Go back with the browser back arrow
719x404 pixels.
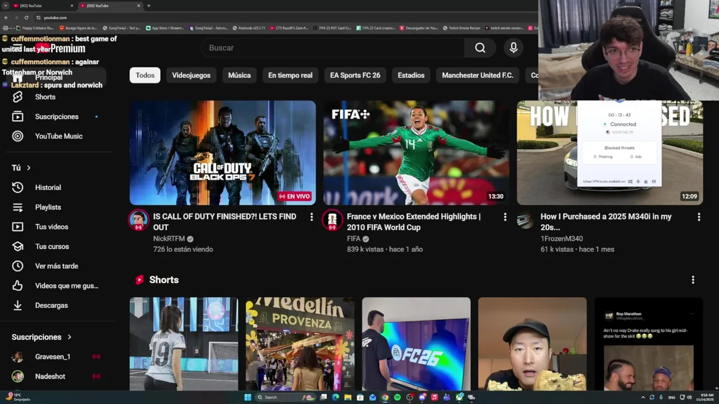tap(6, 17)
